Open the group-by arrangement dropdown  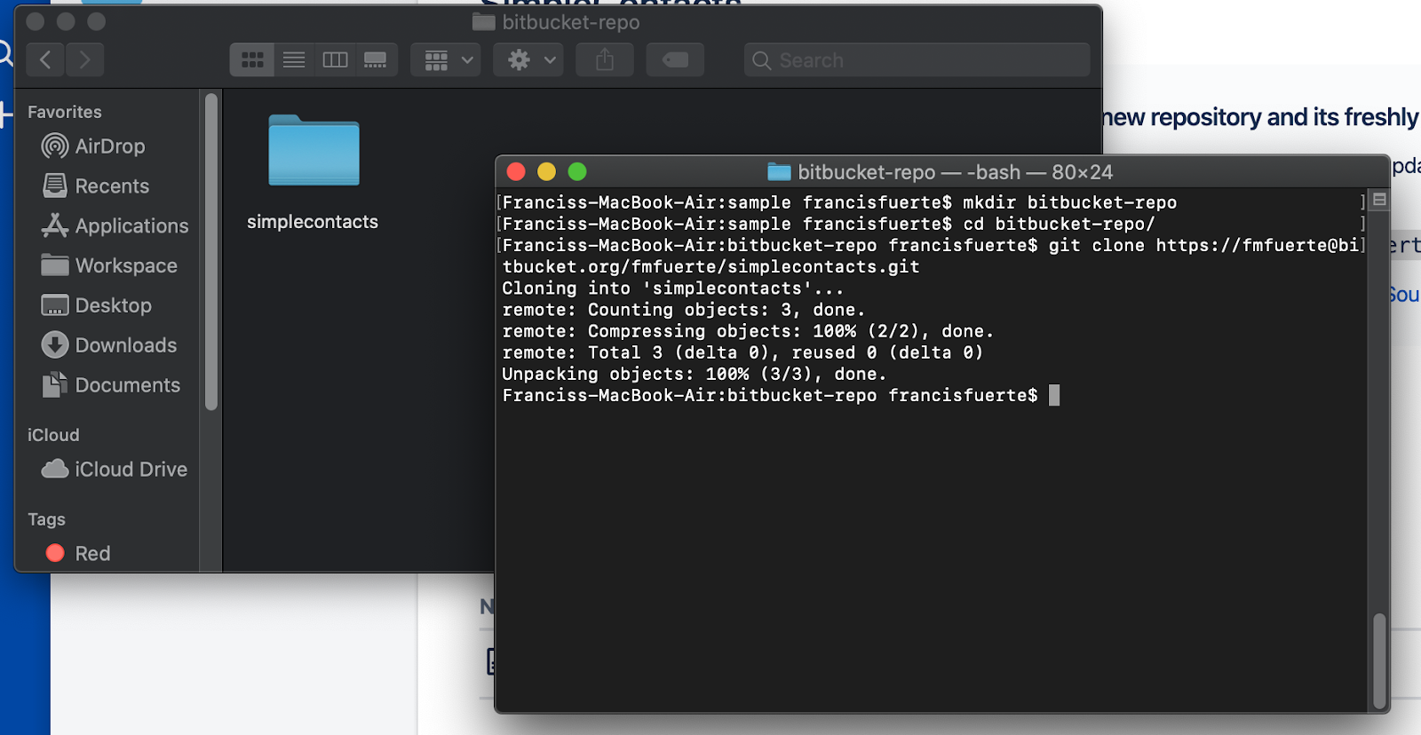[x=446, y=59]
